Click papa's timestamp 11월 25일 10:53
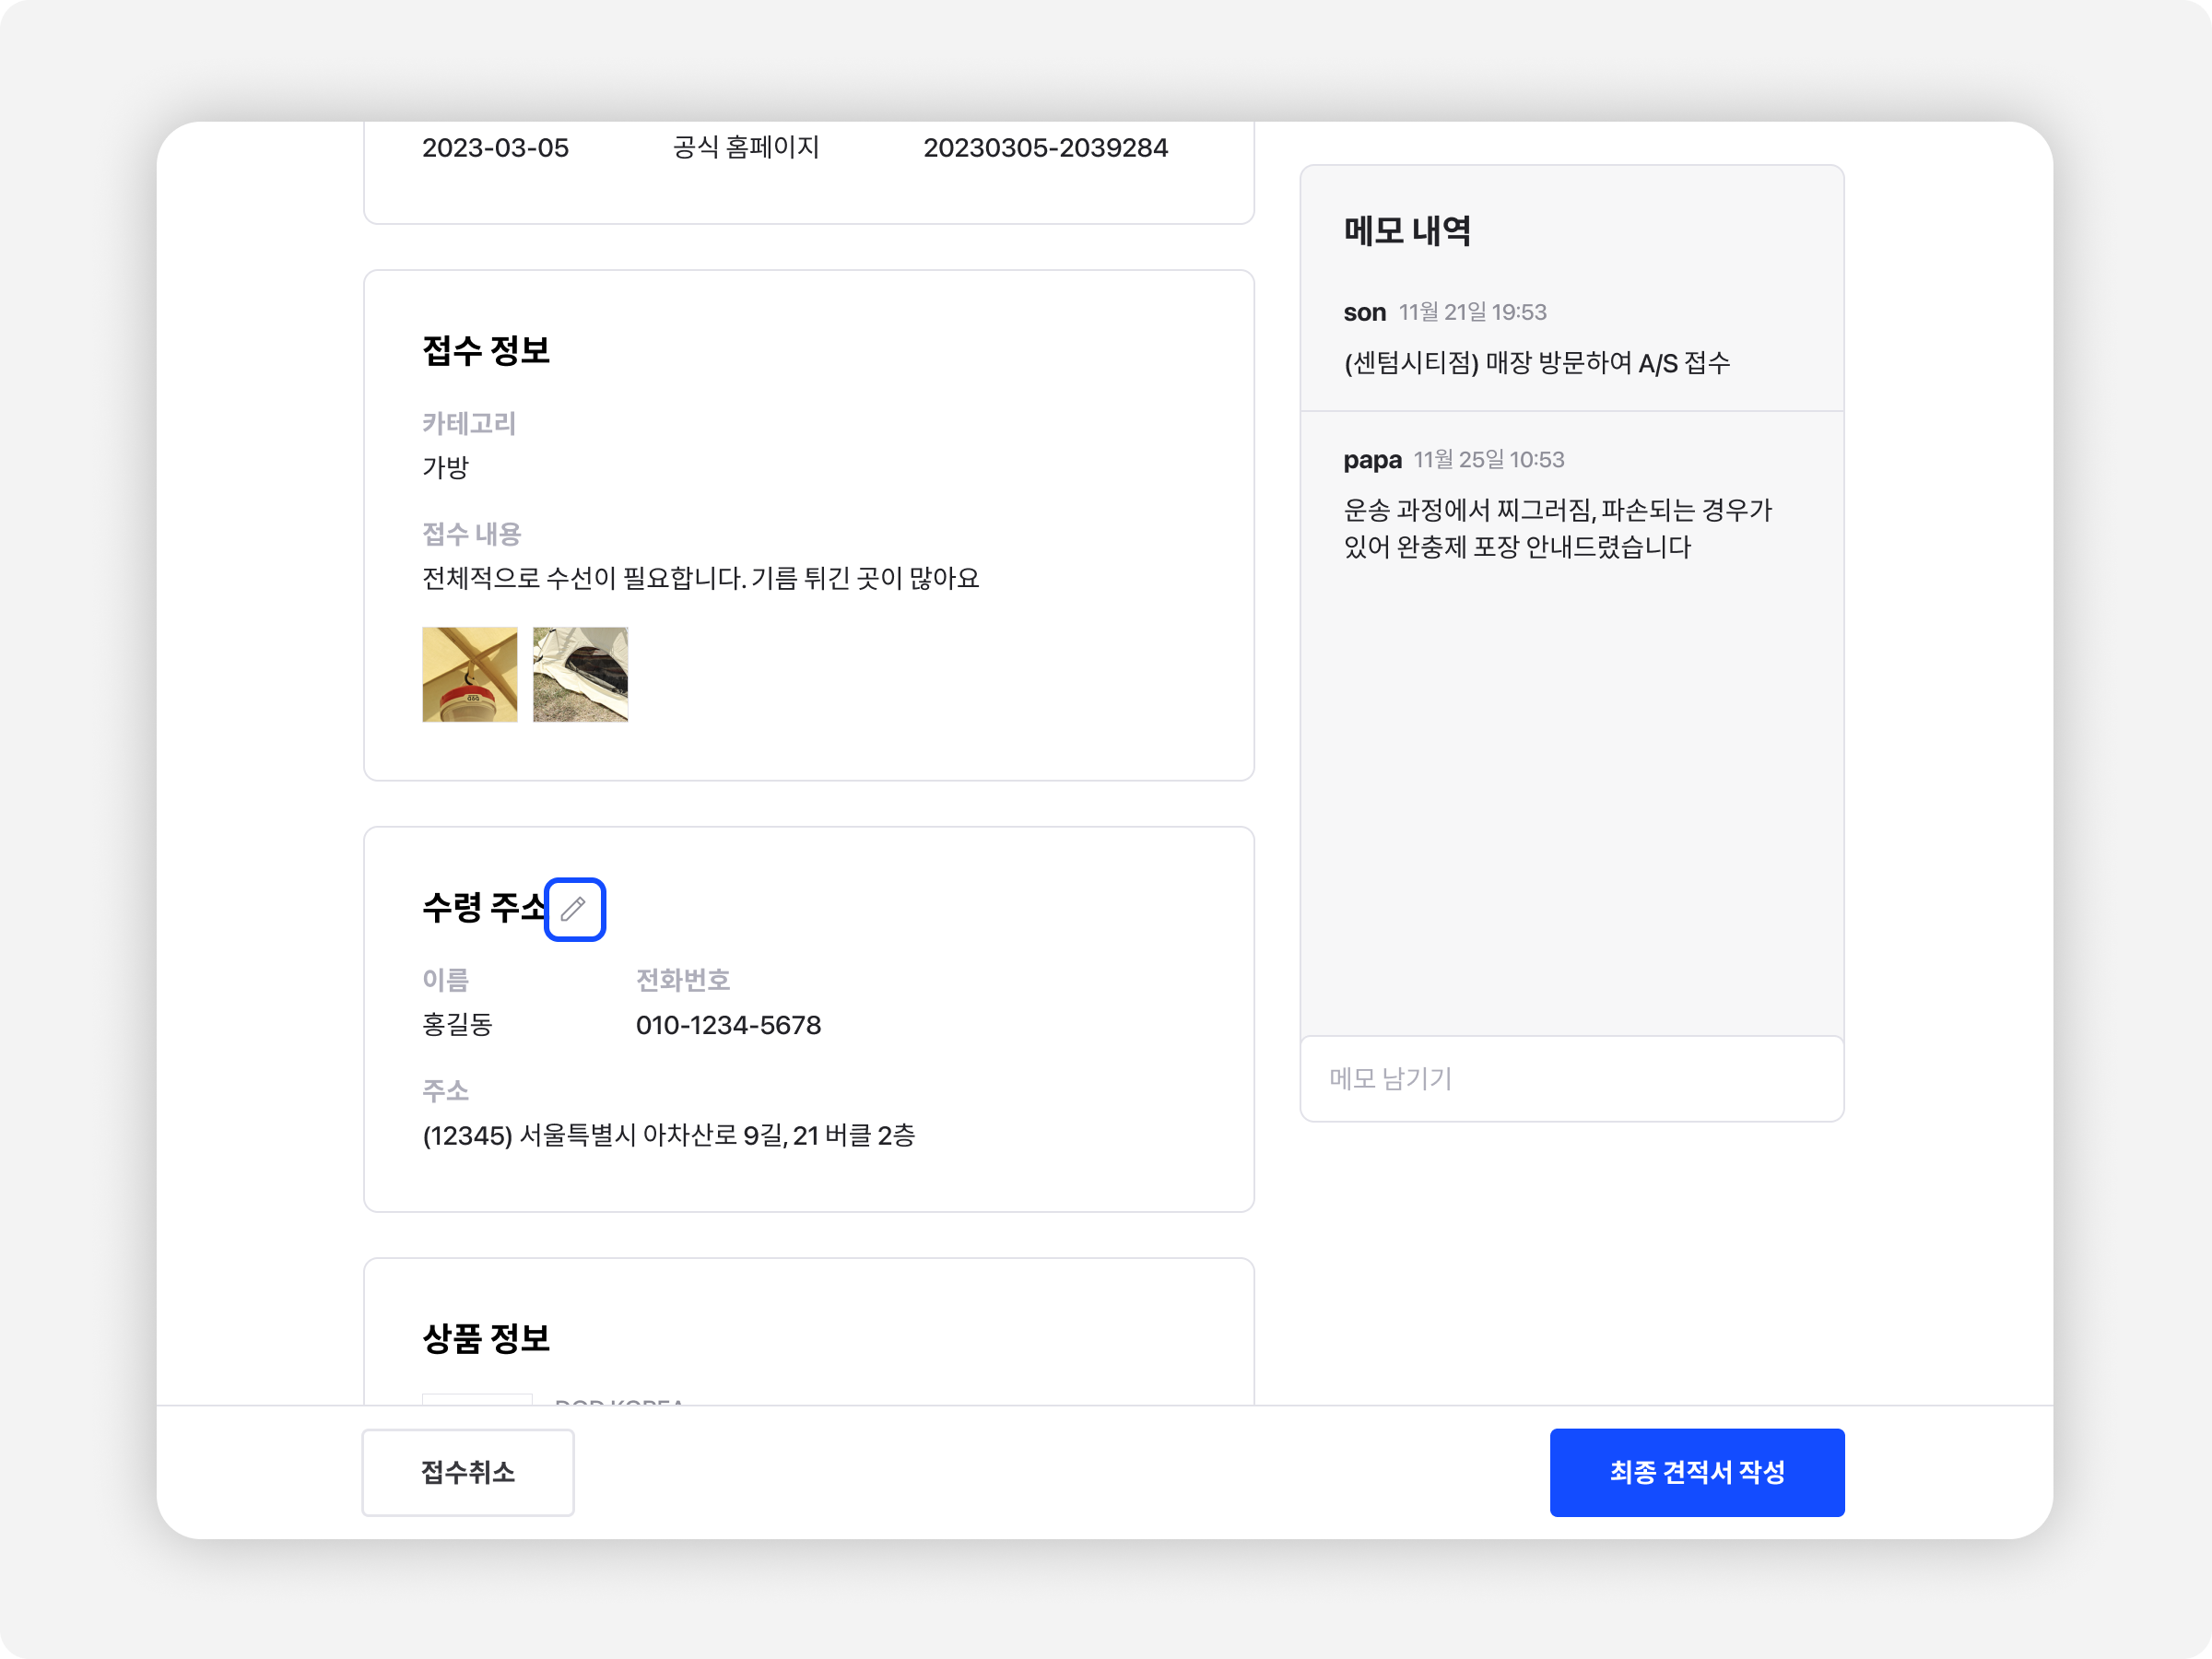This screenshot has width=2212, height=1659. [1488, 460]
